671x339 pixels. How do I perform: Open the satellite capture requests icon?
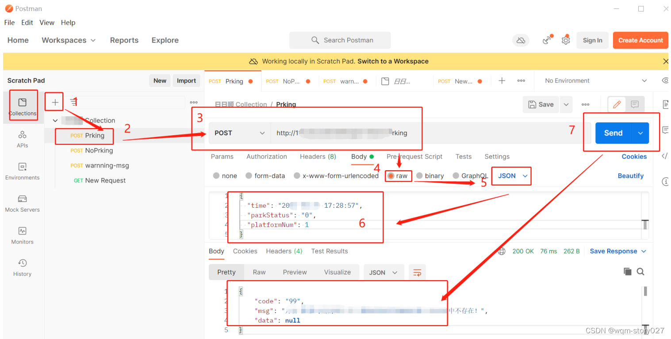(x=547, y=40)
